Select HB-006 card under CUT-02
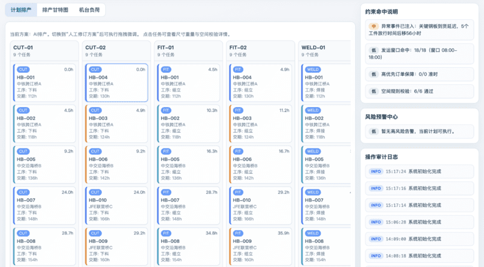The image size is (484, 267). tap(117, 165)
